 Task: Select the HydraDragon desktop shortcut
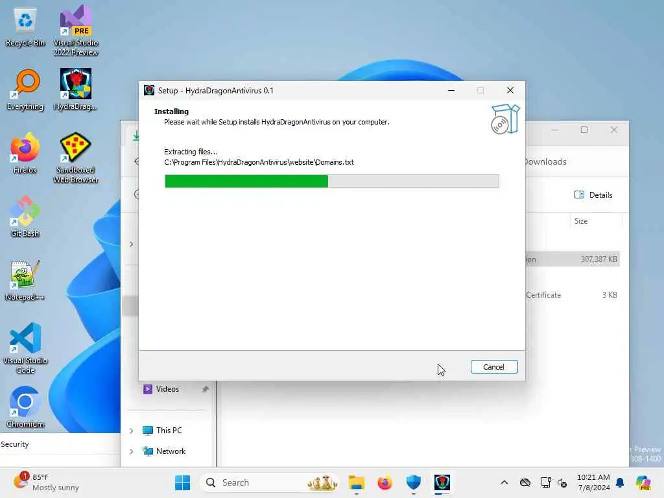tap(75, 89)
